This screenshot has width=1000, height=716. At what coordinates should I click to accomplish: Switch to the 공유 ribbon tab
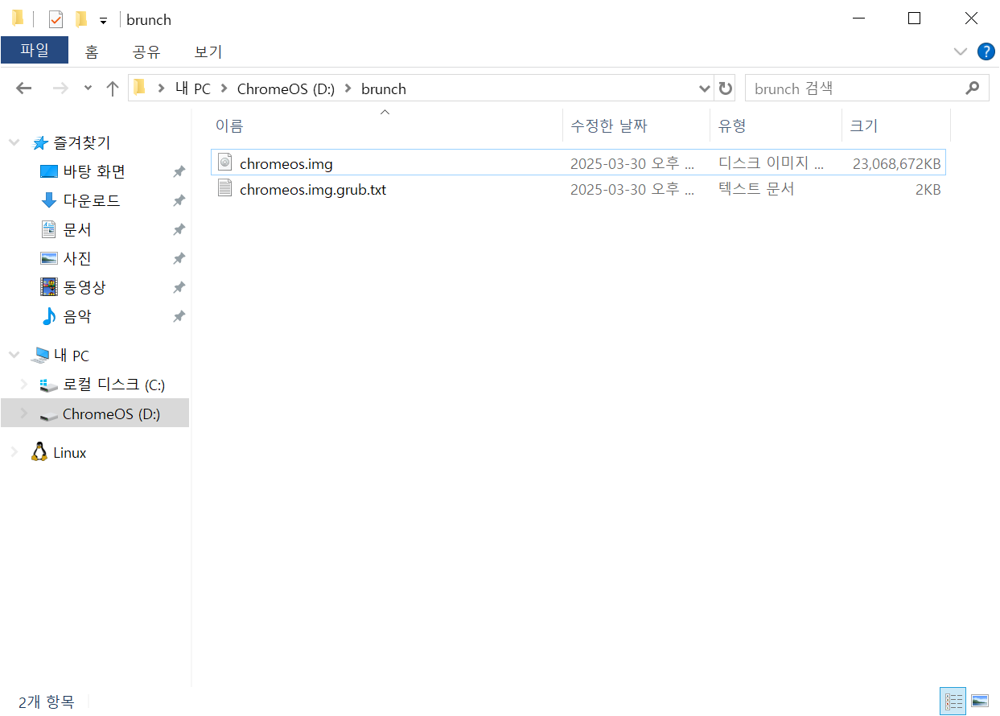click(146, 52)
